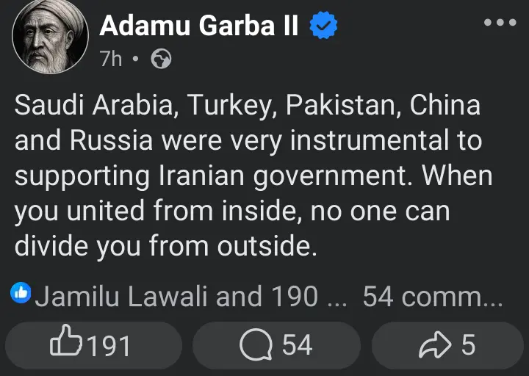529x376 pixels.
Task: Click the 7h post timestamp
Action: [111, 59]
